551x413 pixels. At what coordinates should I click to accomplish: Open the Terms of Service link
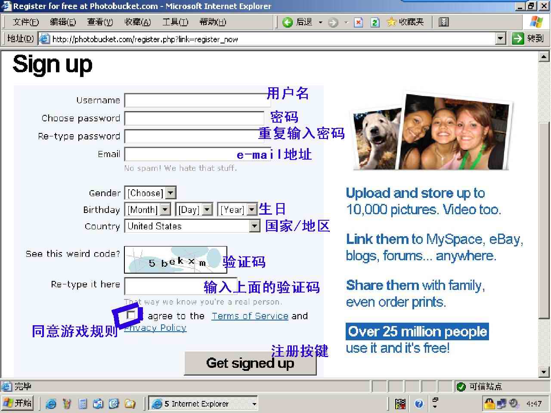(x=250, y=316)
